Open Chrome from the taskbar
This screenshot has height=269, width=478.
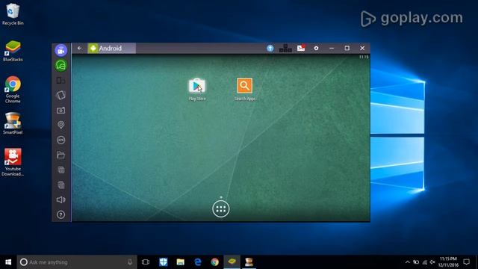[214, 262]
